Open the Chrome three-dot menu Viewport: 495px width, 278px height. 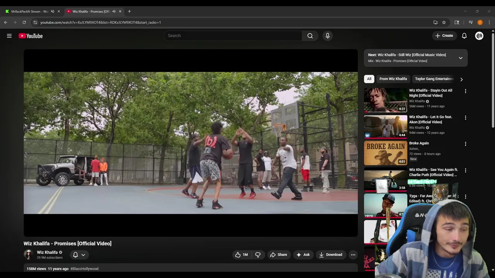coord(489,22)
